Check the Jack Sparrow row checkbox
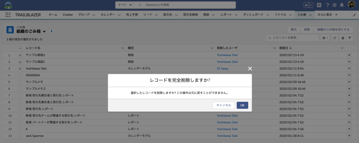Viewport: 359px width, 143px height. point(20,136)
